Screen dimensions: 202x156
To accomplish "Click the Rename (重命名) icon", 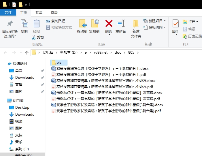I will pos(121,23).
